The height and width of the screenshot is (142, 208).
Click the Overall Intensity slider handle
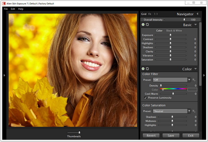(x=184, y=20)
